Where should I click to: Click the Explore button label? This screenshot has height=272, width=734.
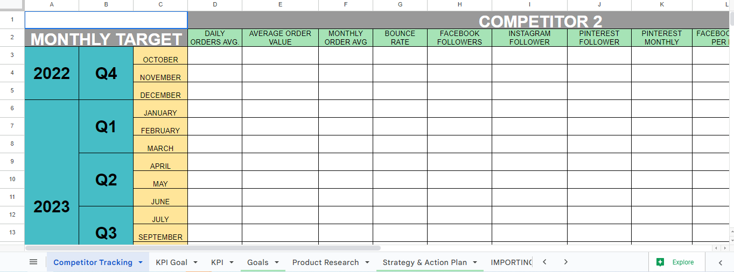pos(683,262)
